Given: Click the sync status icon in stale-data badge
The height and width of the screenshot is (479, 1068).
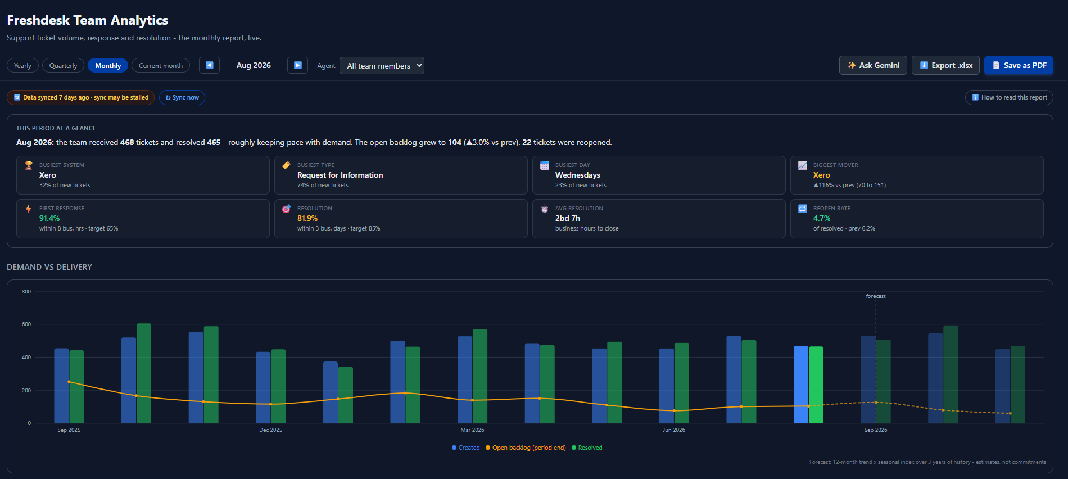Looking at the screenshot, I should coord(17,97).
